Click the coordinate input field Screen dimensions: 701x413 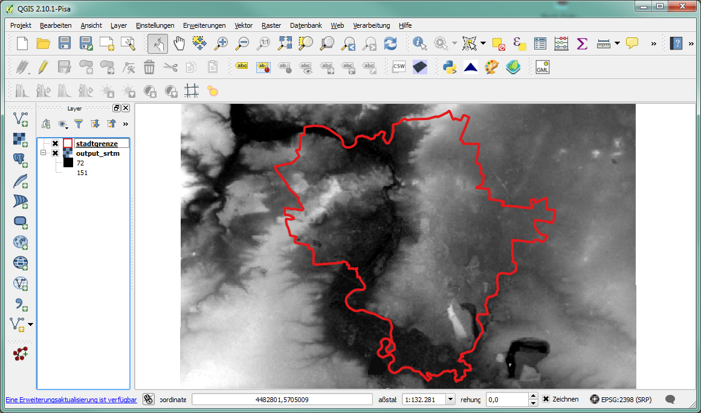coord(282,399)
